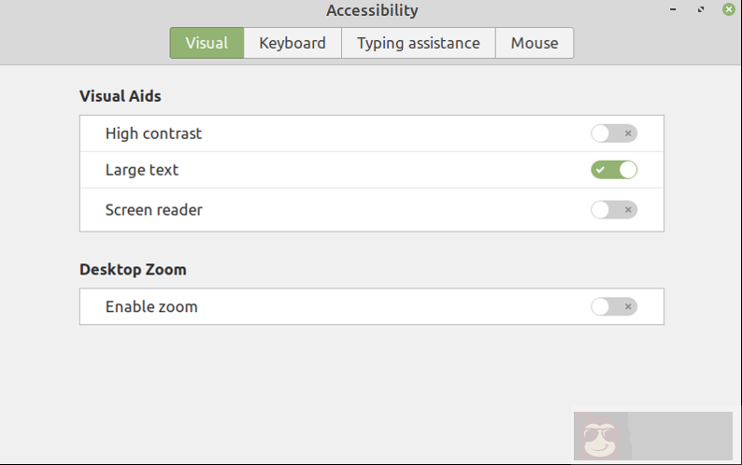Close the Accessibility window
The width and height of the screenshot is (742, 465).
[729, 9]
